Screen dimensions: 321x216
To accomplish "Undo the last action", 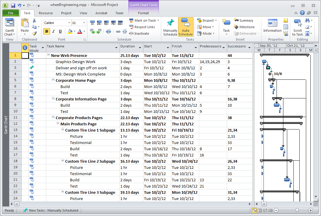I will tap(20, 6).
